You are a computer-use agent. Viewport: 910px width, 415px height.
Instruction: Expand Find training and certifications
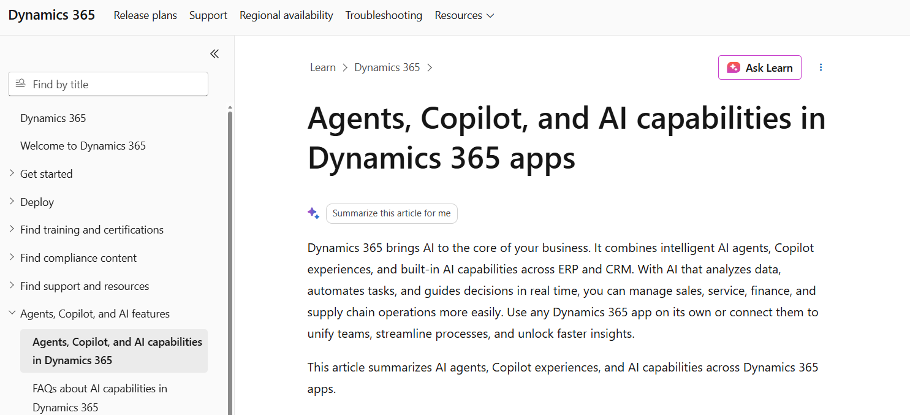pyautogui.click(x=12, y=229)
